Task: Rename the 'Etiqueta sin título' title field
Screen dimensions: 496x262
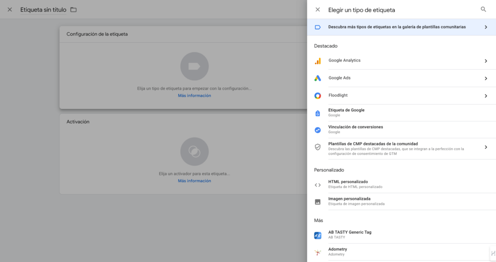Action: [43, 10]
